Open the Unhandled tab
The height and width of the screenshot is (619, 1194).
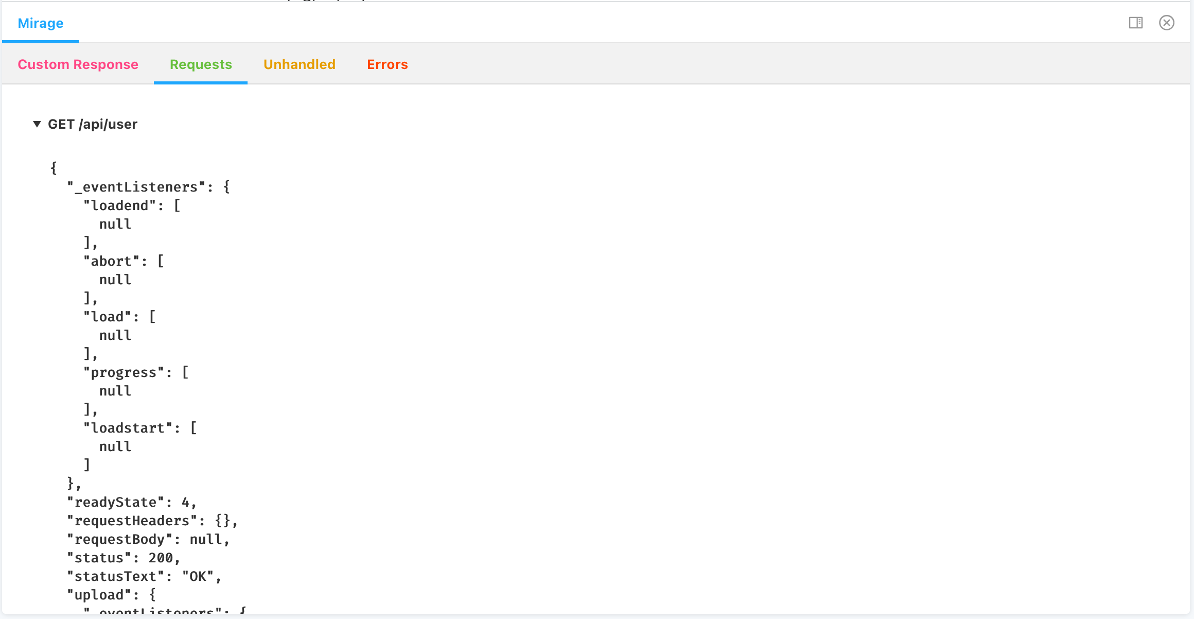(299, 64)
